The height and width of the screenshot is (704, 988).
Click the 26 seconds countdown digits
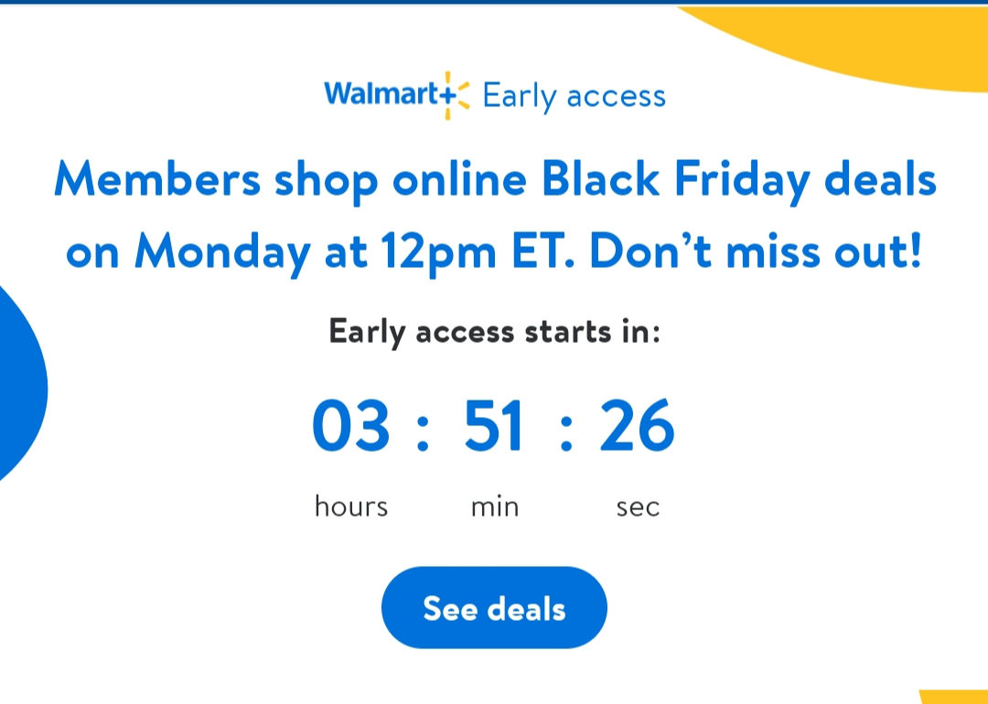point(637,427)
